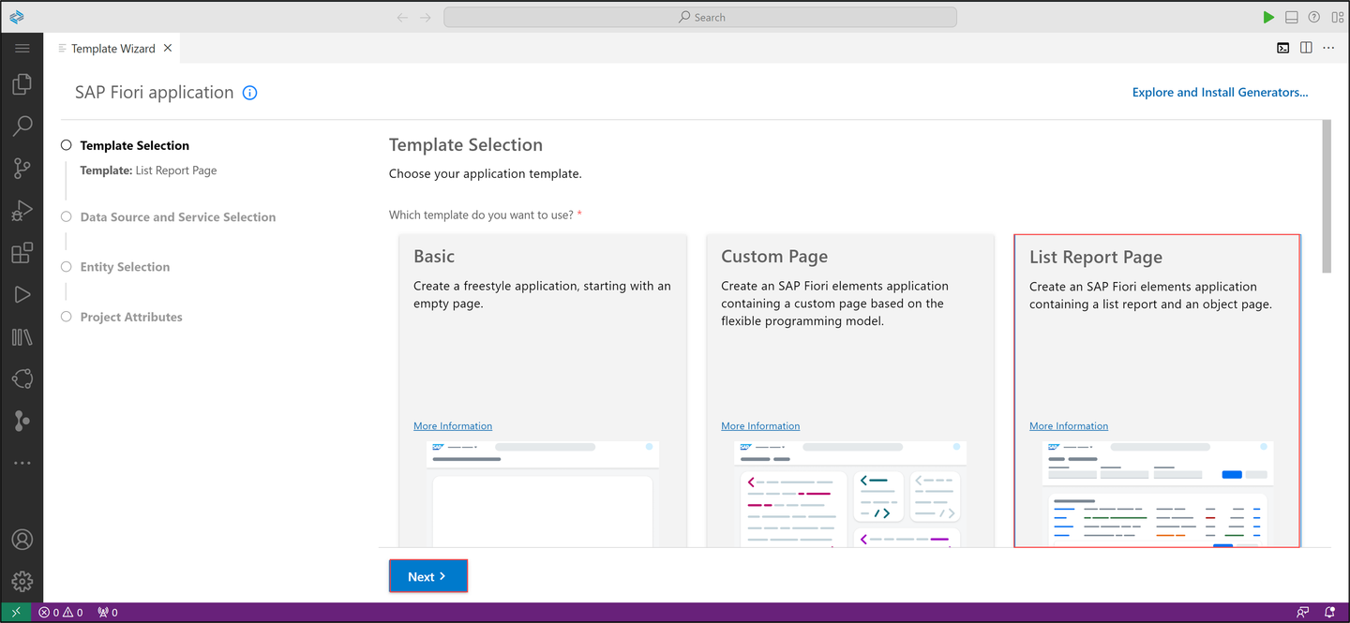This screenshot has width=1350, height=623.
Task: Split the editor to the right
Action: (1306, 48)
